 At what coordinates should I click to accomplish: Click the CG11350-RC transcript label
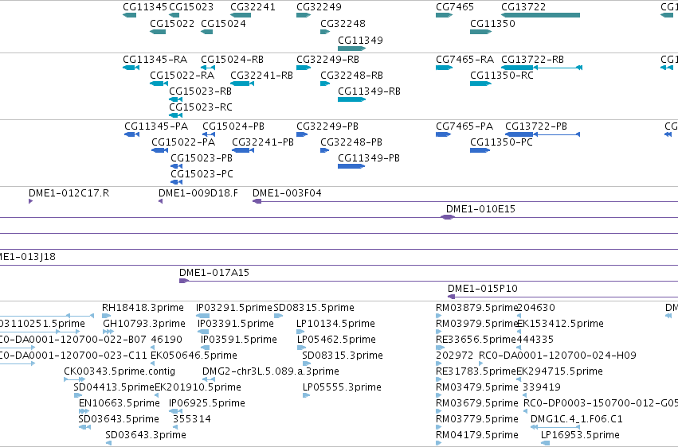pyautogui.click(x=502, y=75)
